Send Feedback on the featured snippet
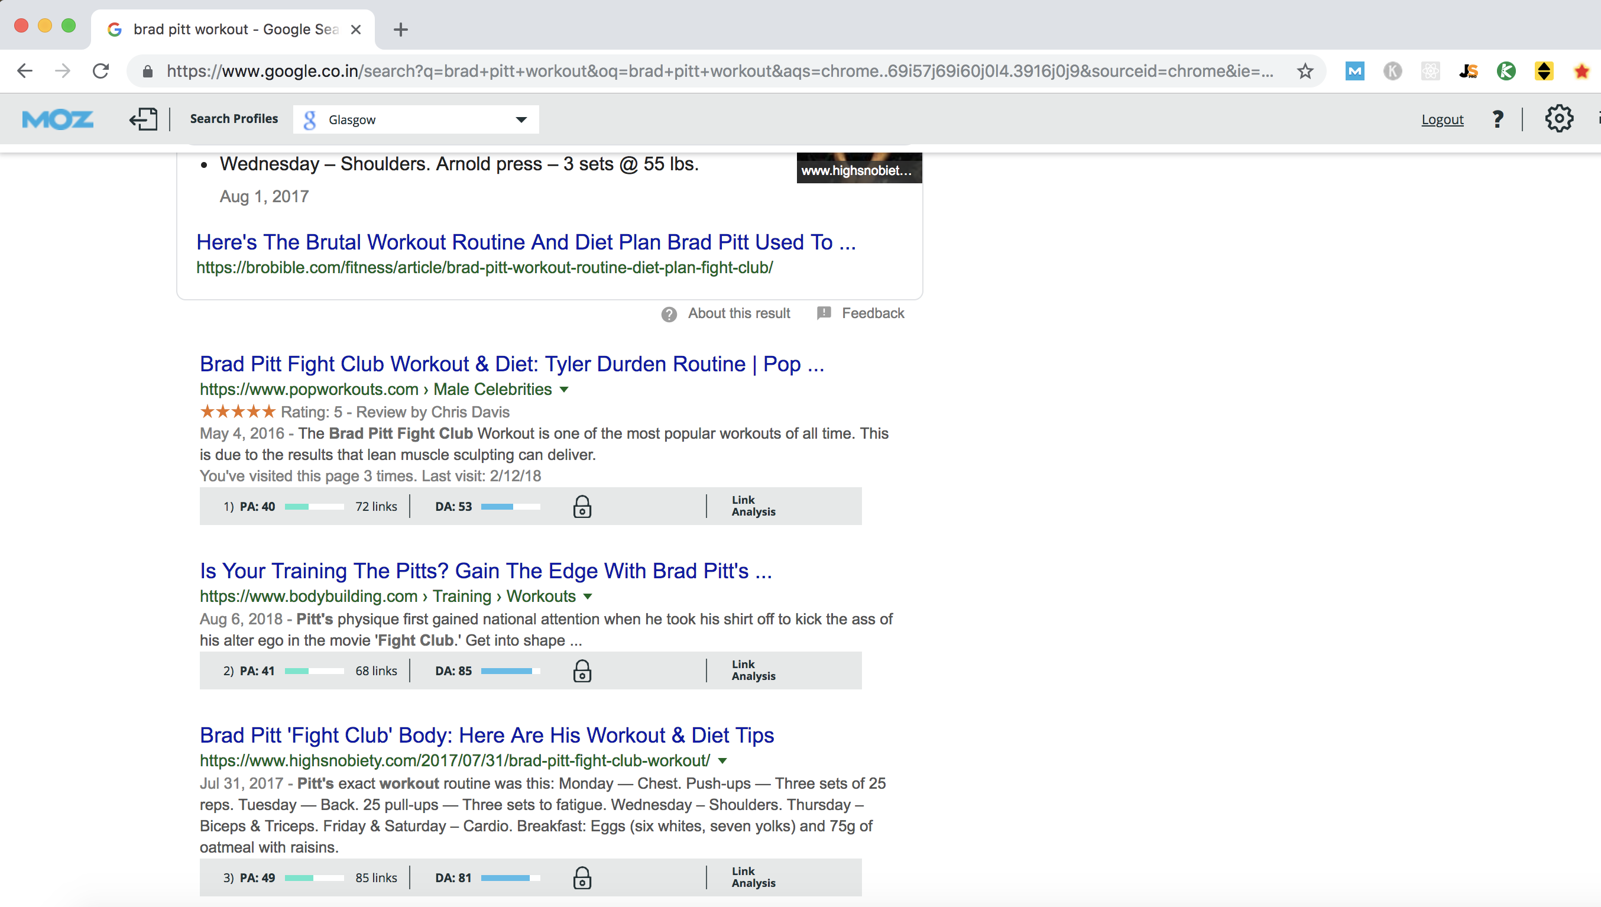This screenshot has width=1601, height=907. pyautogui.click(x=873, y=313)
